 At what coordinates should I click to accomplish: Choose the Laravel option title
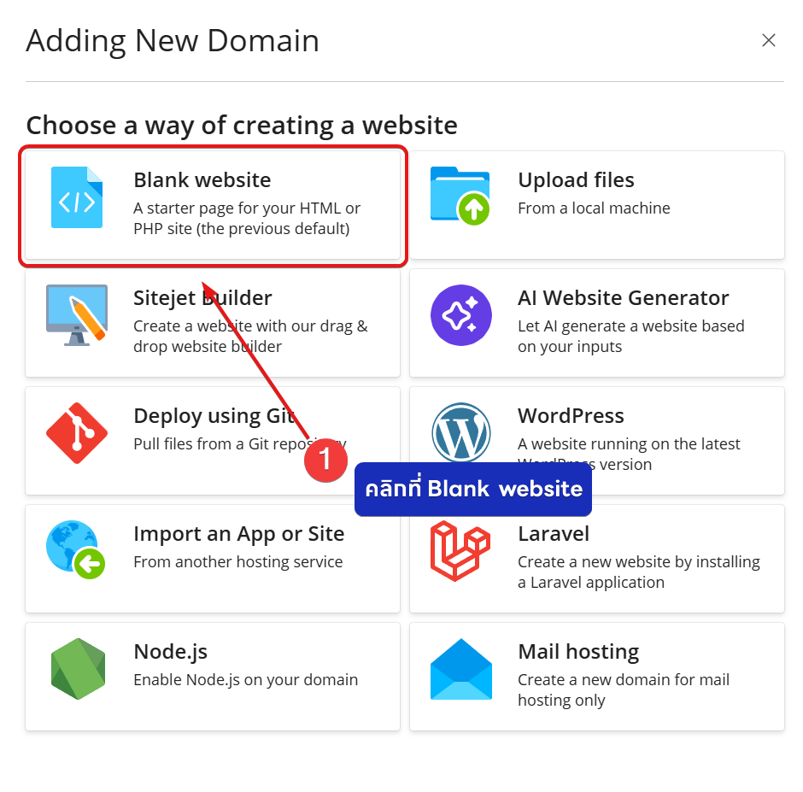(x=554, y=534)
